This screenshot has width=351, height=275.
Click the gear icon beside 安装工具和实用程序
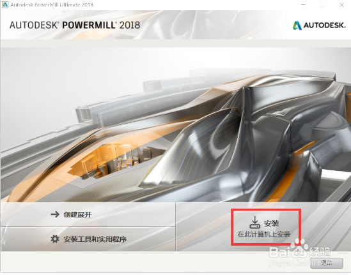(55, 239)
